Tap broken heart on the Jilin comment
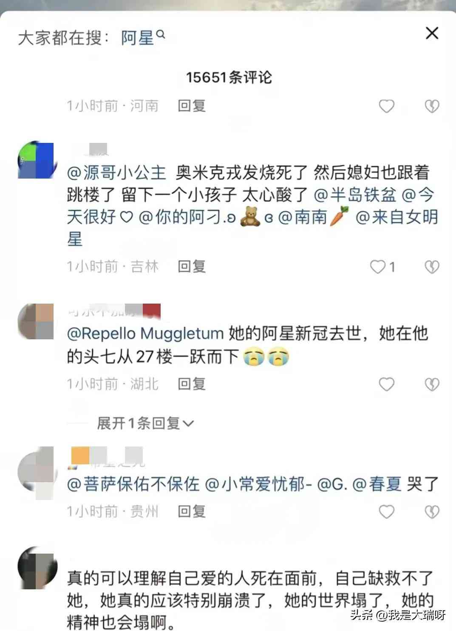 [x=432, y=267]
